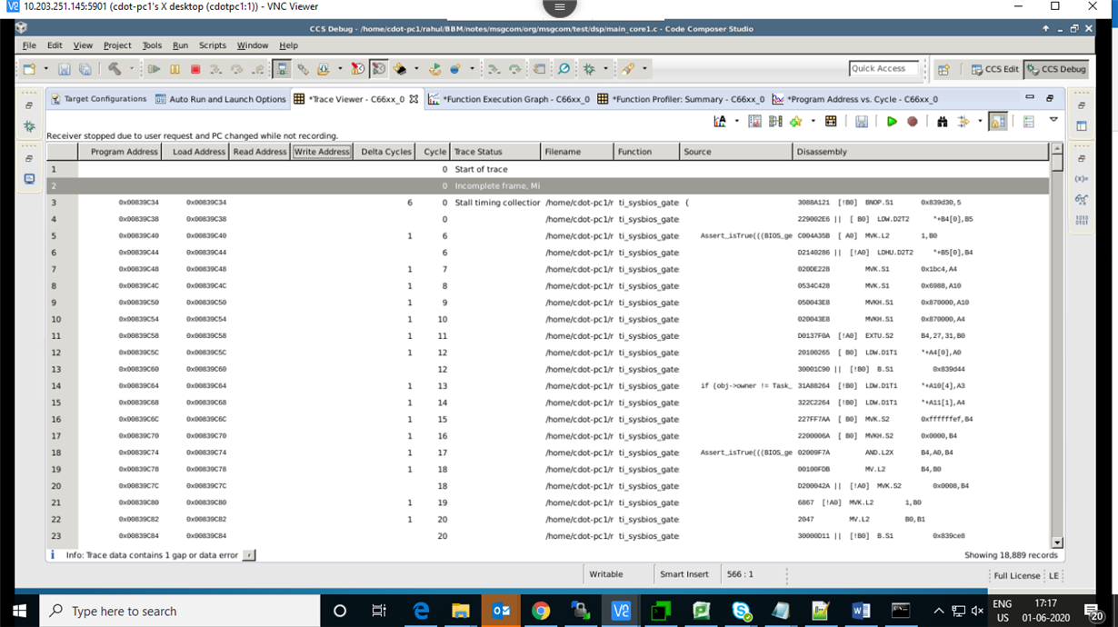1118x627 pixels.
Task: Open the Trace Viewer view menu chevron
Action: [1053, 121]
